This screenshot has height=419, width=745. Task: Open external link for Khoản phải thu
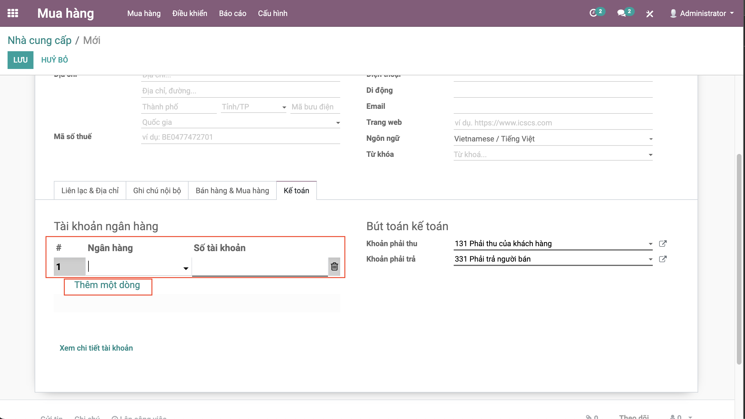(663, 244)
